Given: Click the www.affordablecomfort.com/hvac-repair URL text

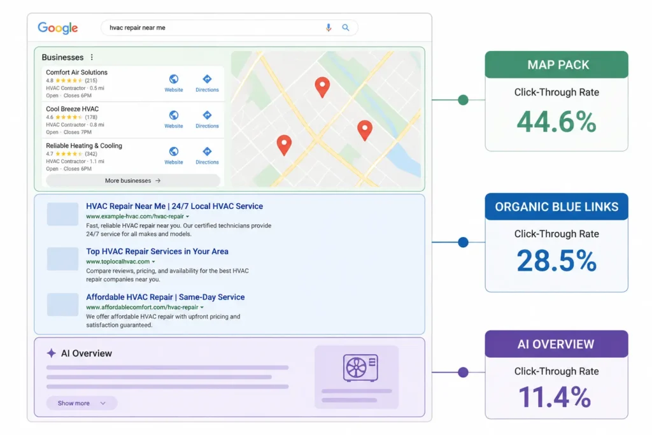Looking at the screenshot, I should (142, 308).
